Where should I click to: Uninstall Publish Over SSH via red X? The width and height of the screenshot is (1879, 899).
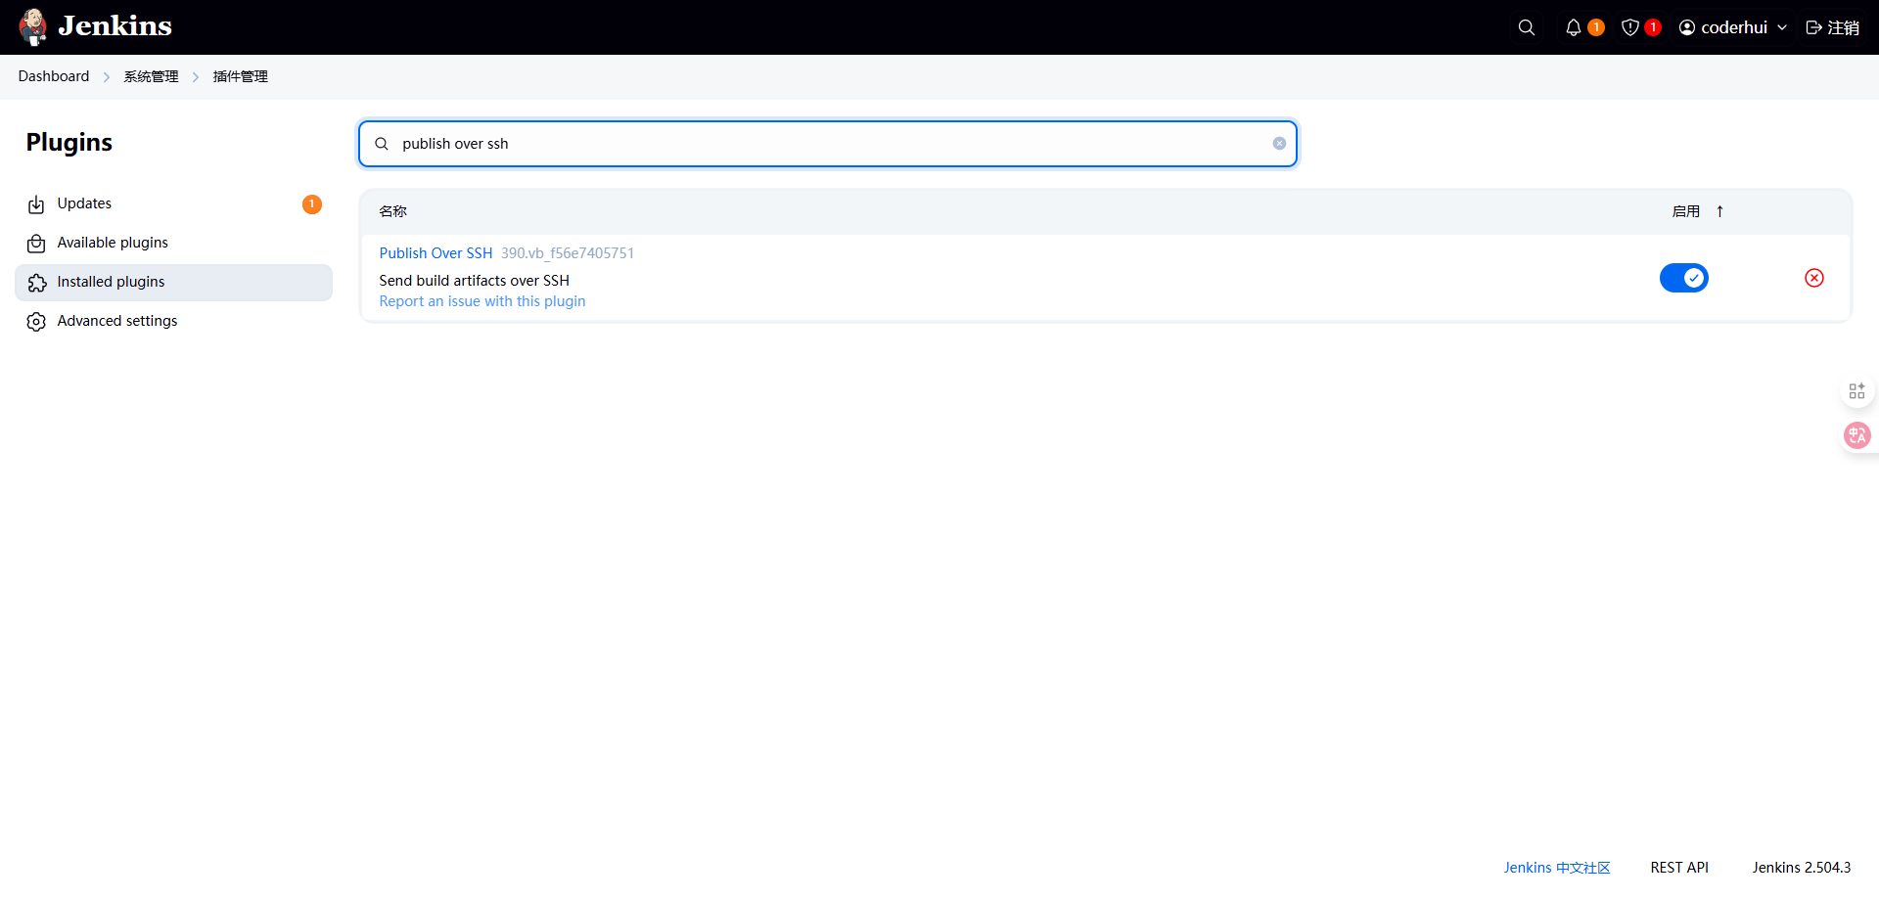[1813, 278]
